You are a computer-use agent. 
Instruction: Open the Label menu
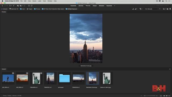[x=40, y=1]
